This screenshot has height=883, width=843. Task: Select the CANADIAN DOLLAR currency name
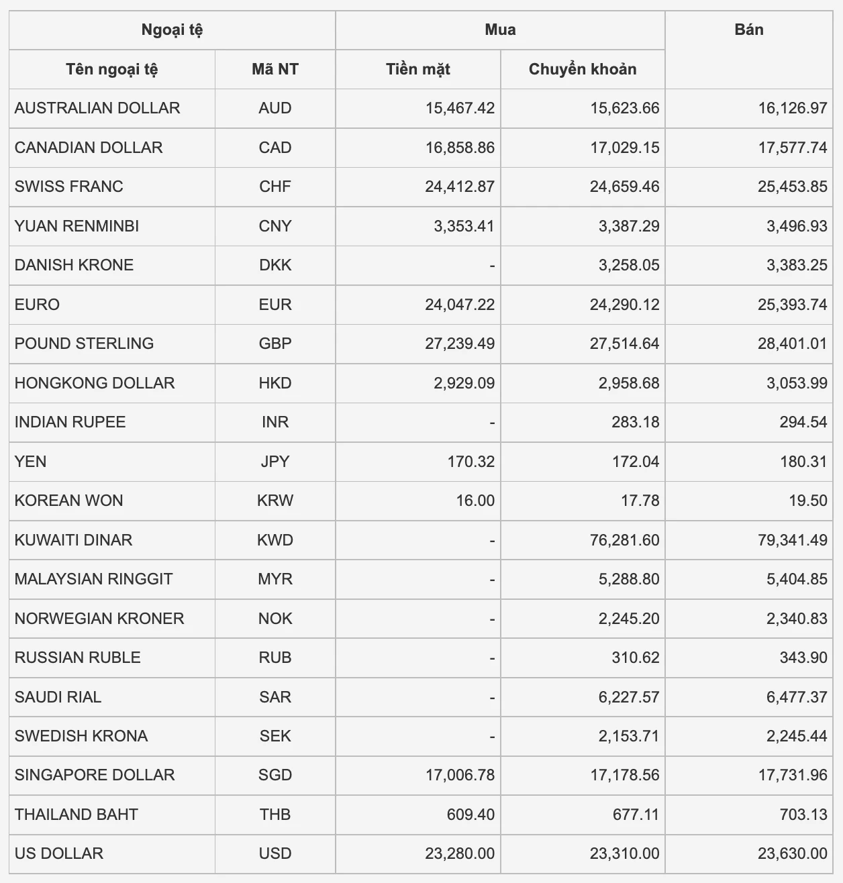89,148
